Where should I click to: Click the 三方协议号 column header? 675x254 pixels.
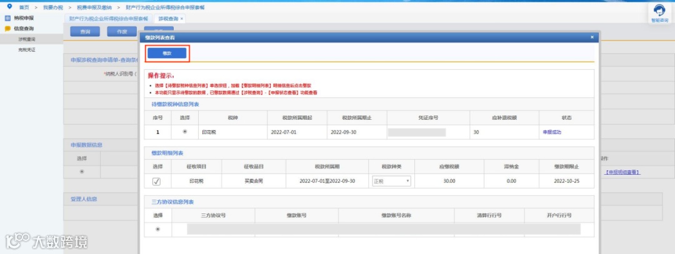tap(213, 215)
